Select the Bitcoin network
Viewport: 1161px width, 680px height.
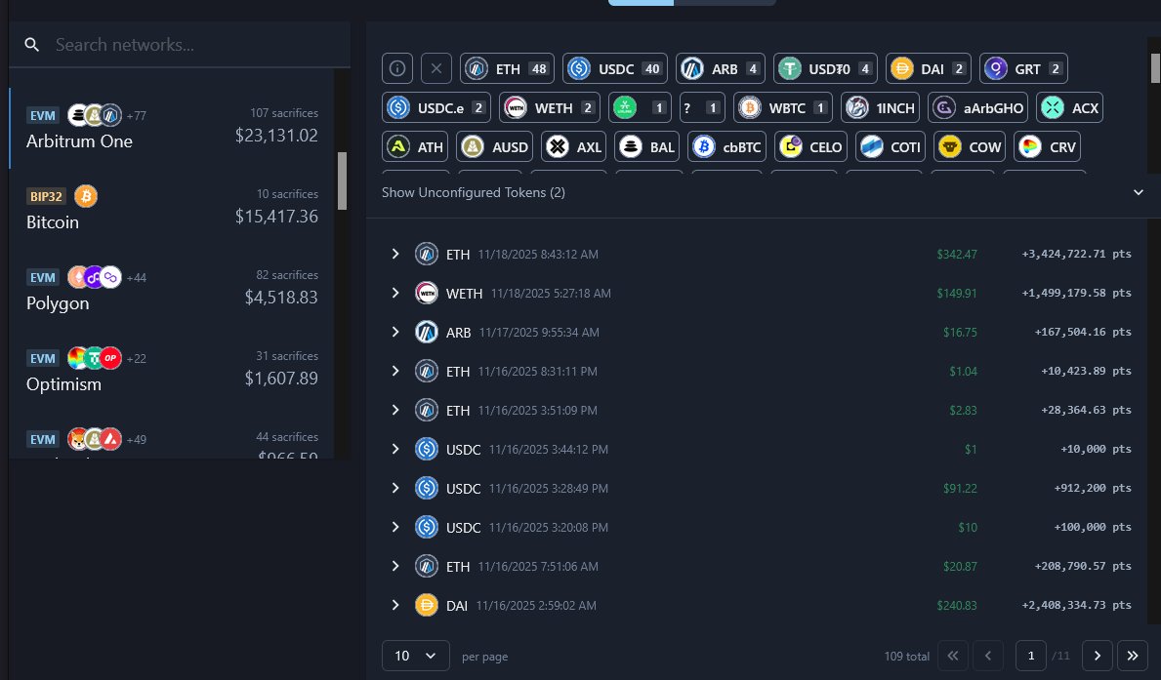pyautogui.click(x=172, y=209)
